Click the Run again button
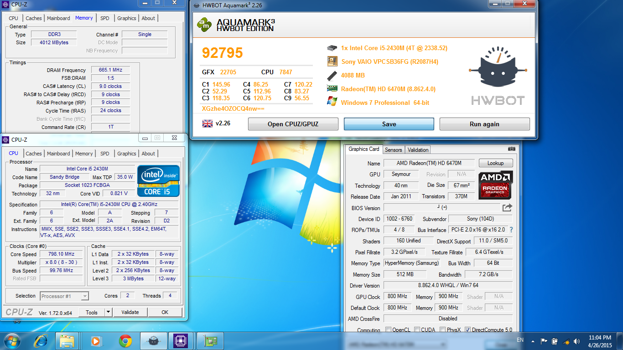 tap(485, 124)
